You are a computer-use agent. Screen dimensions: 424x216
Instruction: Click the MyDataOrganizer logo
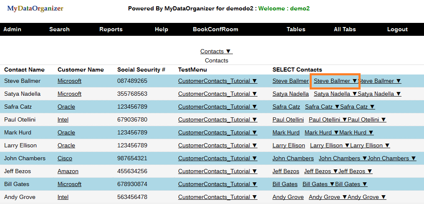35,8
